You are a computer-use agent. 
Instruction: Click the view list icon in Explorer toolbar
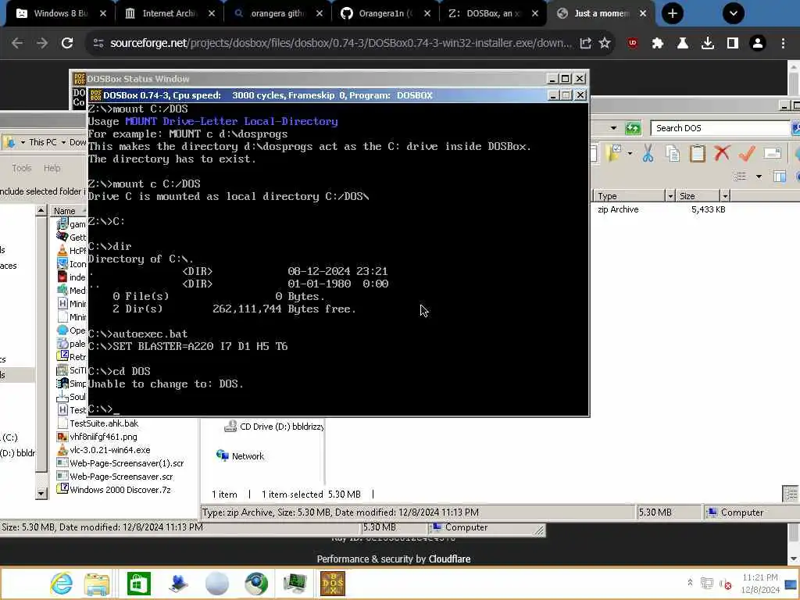pyautogui.click(x=739, y=177)
